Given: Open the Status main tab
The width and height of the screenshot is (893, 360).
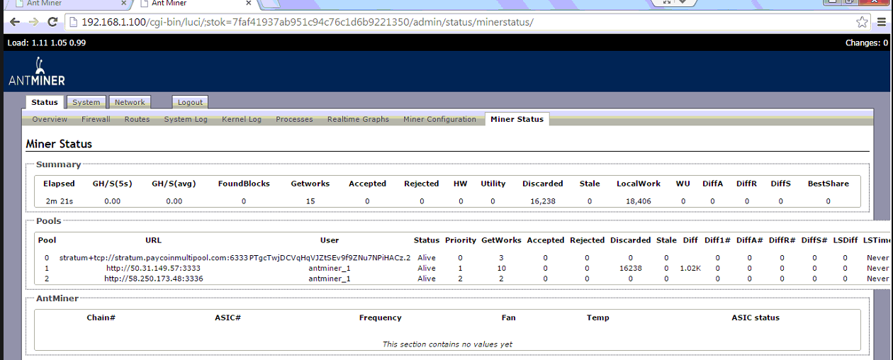Looking at the screenshot, I should [45, 103].
